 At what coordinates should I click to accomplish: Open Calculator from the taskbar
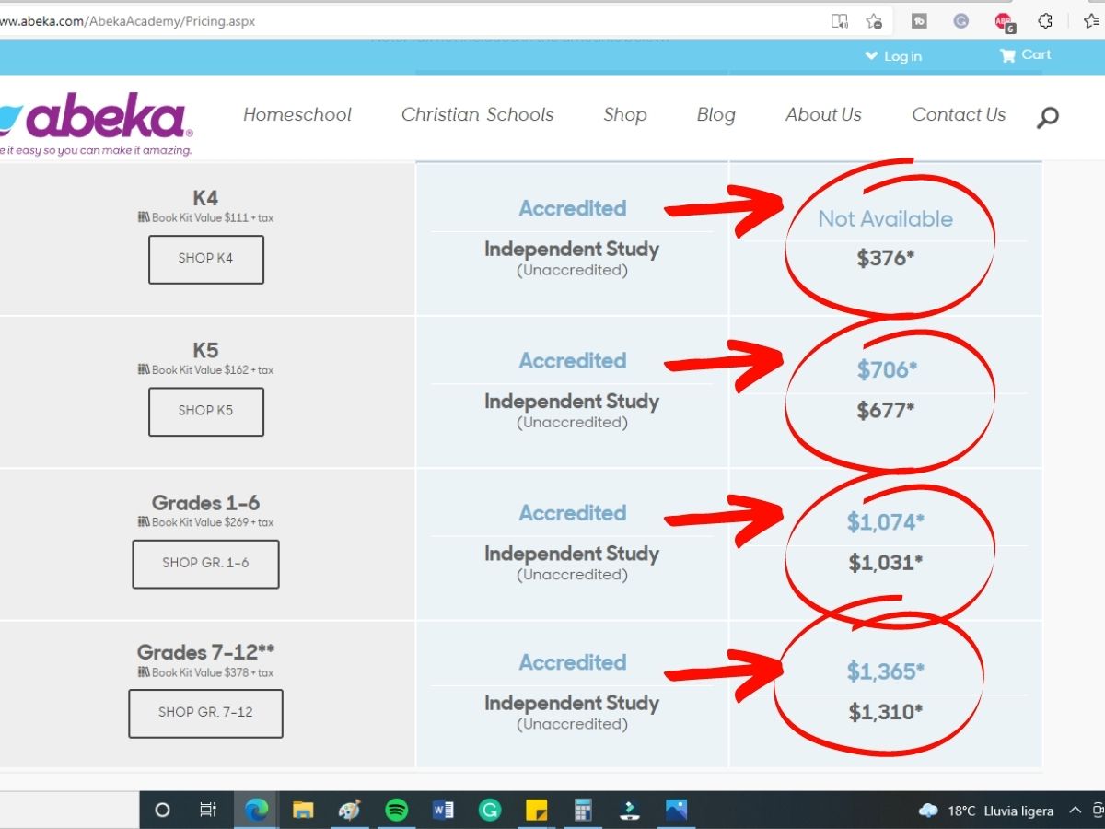pyautogui.click(x=583, y=811)
